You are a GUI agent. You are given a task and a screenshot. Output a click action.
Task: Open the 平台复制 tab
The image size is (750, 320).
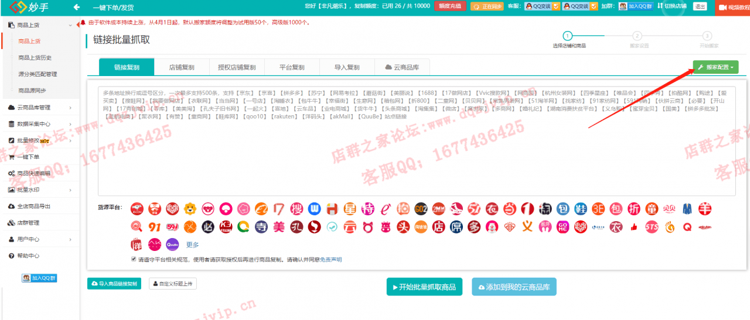[292, 67]
